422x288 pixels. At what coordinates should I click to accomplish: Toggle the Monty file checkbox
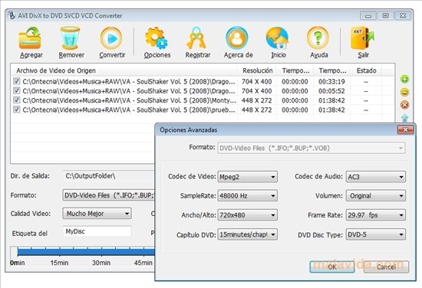[x=17, y=100]
